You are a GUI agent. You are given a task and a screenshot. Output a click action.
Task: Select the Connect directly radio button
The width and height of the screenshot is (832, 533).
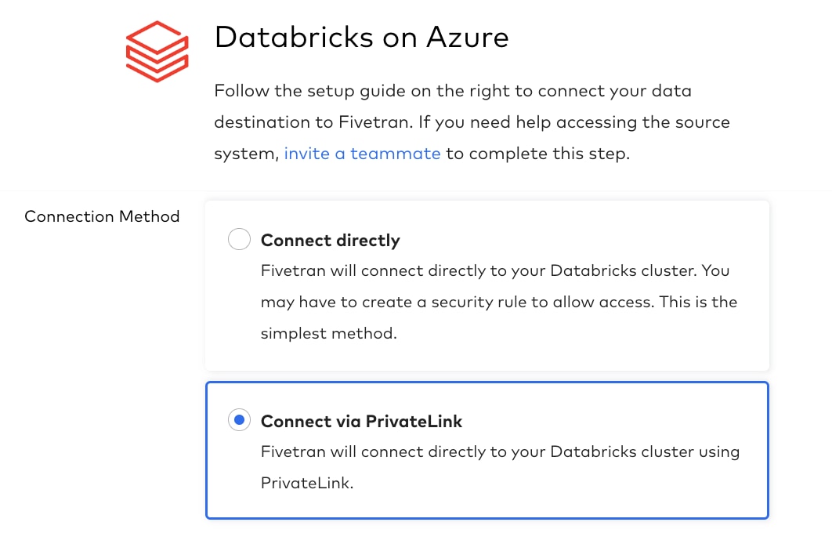point(239,239)
